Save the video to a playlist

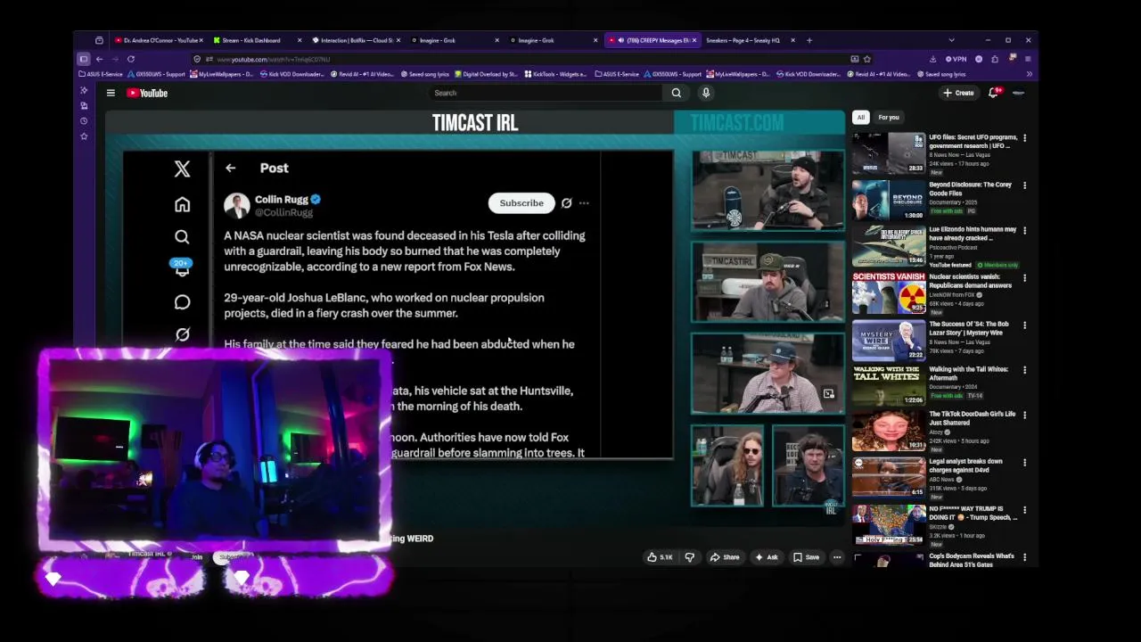click(x=807, y=557)
